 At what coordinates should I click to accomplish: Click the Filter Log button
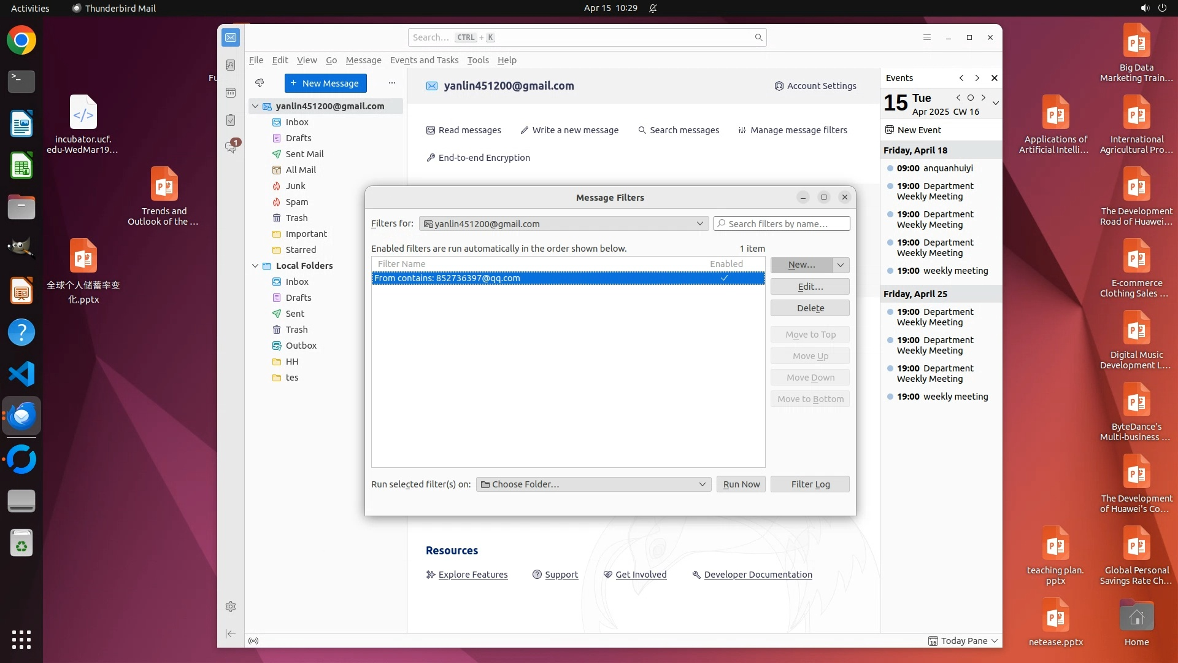click(x=810, y=484)
